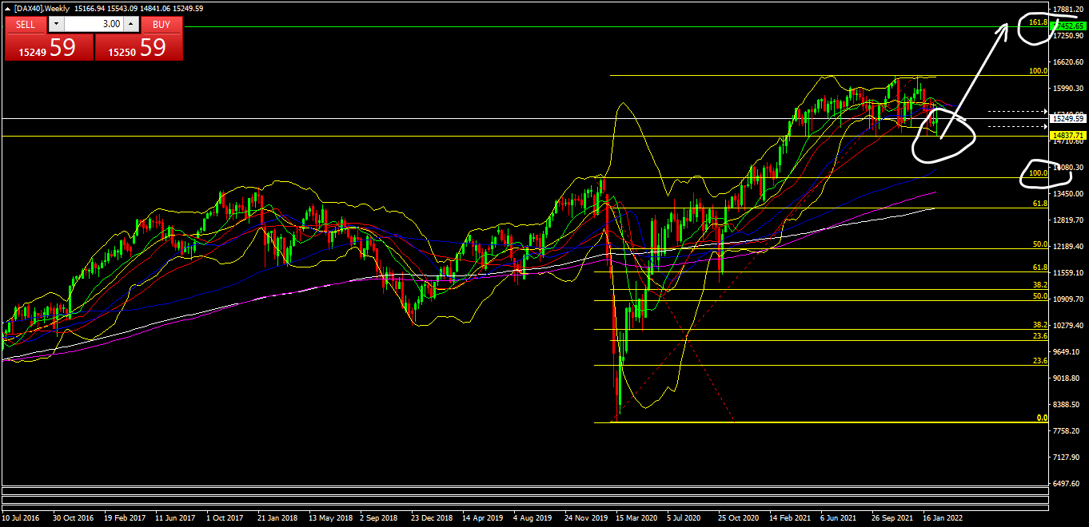1089x527 pixels.
Task: Click the hand-circled 100.0 Fibonacci label
Action: 1038,173
